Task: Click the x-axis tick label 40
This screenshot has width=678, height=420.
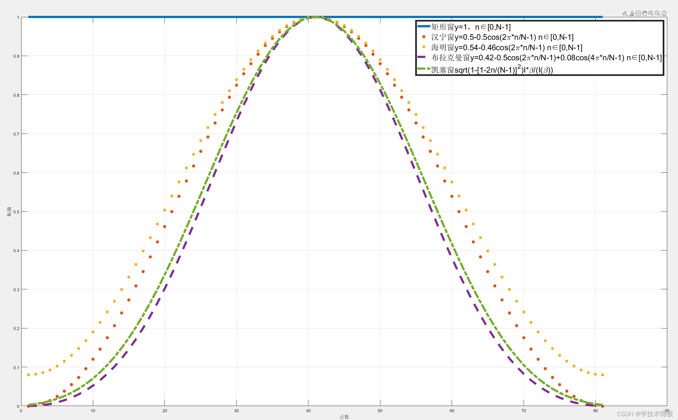Action: 308,411
